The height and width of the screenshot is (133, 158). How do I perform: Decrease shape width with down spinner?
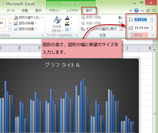coord(152,29)
